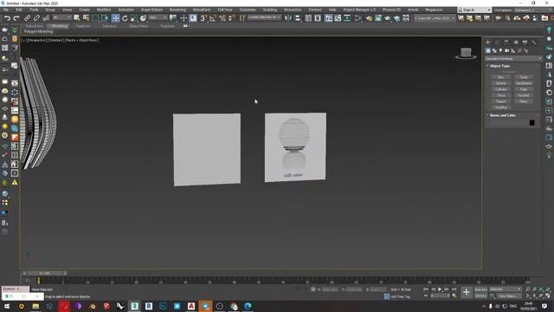
Task: Click the object name input field
Action: (x=508, y=123)
